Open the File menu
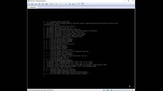163x91 pixels. (29, 4)
